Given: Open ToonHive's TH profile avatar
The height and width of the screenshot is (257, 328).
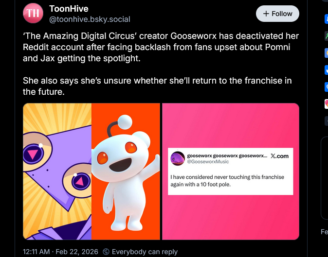Looking at the screenshot, I should click(x=33, y=14).
